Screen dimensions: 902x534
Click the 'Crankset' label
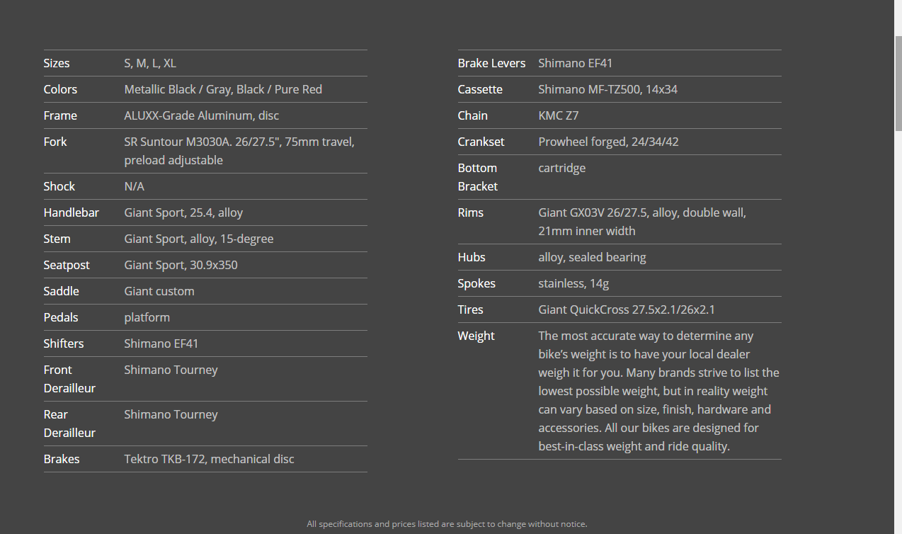(481, 142)
